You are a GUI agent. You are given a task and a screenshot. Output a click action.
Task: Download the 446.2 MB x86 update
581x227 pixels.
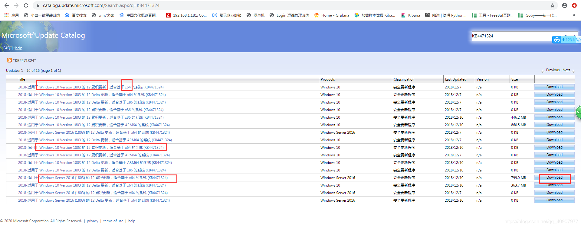[x=554, y=117]
